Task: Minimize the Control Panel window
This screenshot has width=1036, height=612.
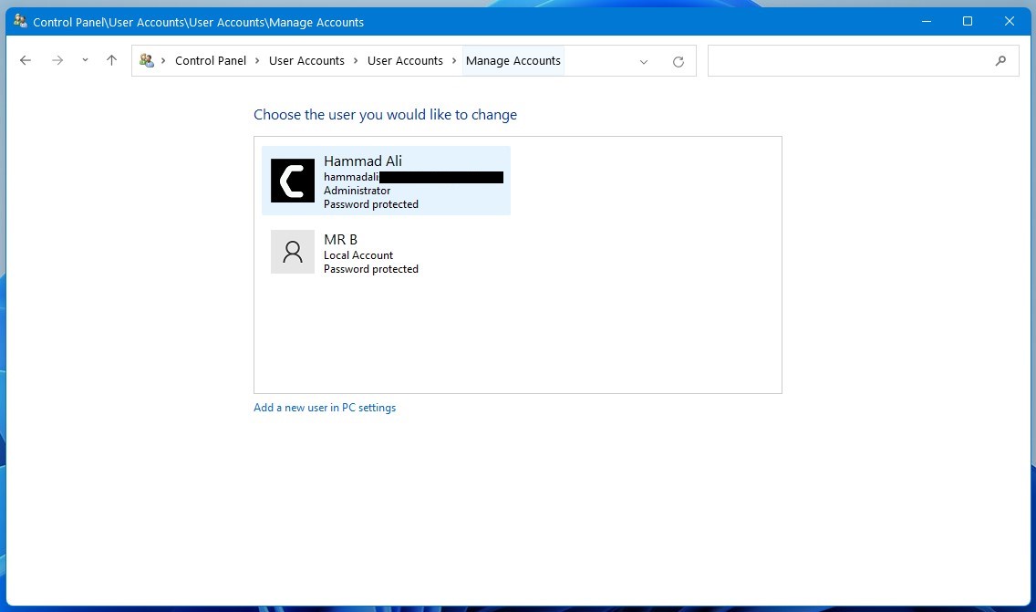Action: pyautogui.click(x=927, y=21)
